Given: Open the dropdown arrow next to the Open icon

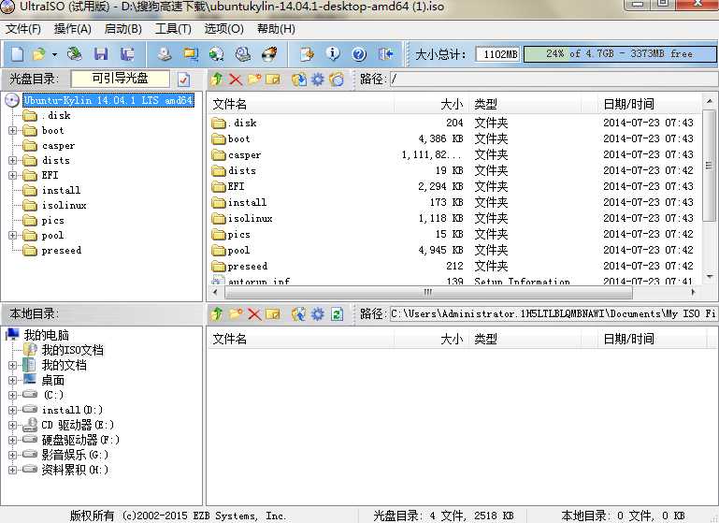Looking at the screenshot, I should [54, 54].
